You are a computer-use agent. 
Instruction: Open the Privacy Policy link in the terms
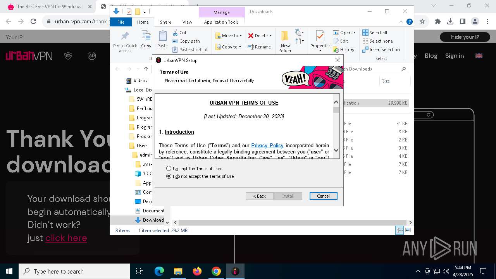point(267,145)
